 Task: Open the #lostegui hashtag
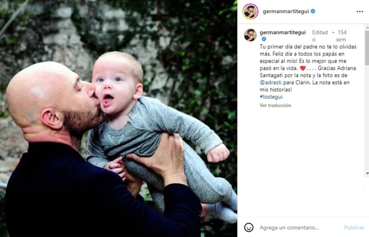point(271,97)
